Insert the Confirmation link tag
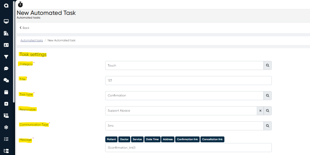The width and height of the screenshot is (310, 155). [x=187, y=139]
